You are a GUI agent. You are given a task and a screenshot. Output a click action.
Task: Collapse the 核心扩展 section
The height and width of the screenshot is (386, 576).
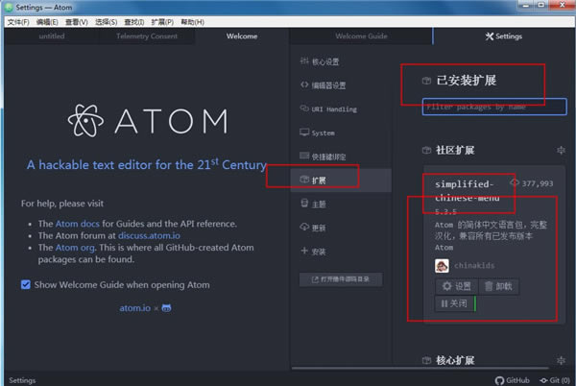click(561, 360)
